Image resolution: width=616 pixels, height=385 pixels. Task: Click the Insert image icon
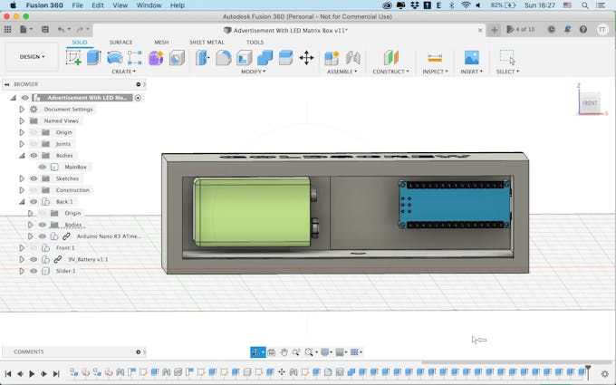pyautogui.click(x=471, y=58)
